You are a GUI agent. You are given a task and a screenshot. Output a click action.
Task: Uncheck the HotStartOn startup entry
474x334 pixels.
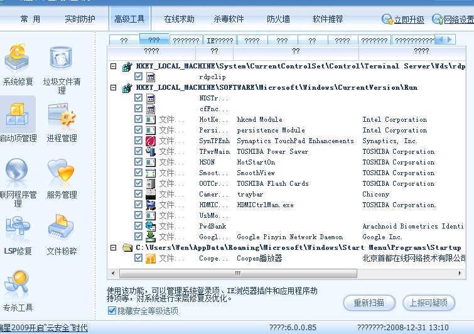[139, 162]
